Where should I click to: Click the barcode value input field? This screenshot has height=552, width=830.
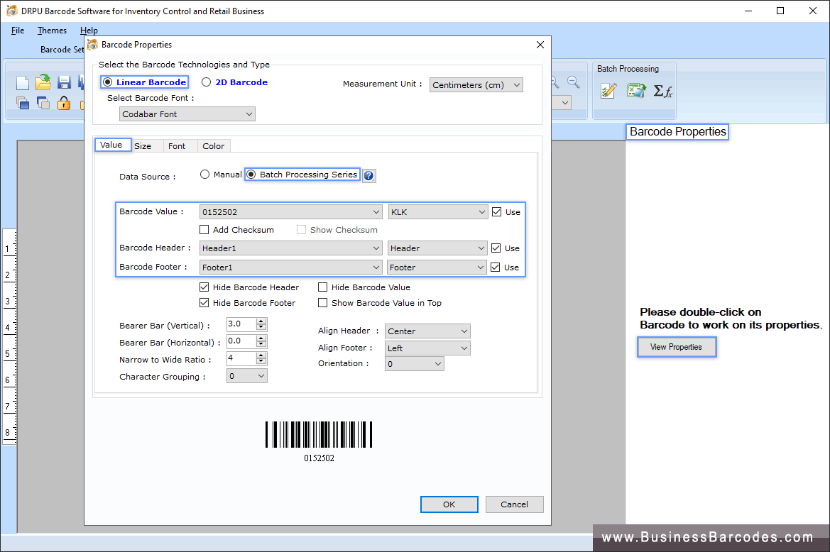[284, 211]
